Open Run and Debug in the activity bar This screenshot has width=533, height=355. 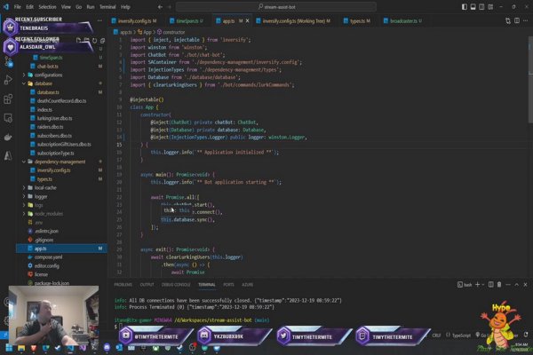(8, 80)
